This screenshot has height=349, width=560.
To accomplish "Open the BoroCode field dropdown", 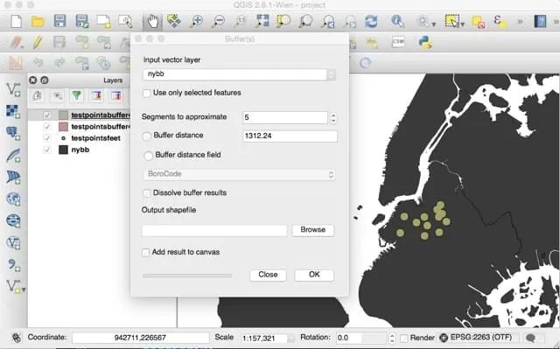I will click(239, 174).
